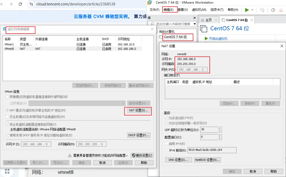Image resolution: width=286 pixels, height=177 pixels.
Task: Open power options arrow next to play icon
Action: (x=252, y=10)
